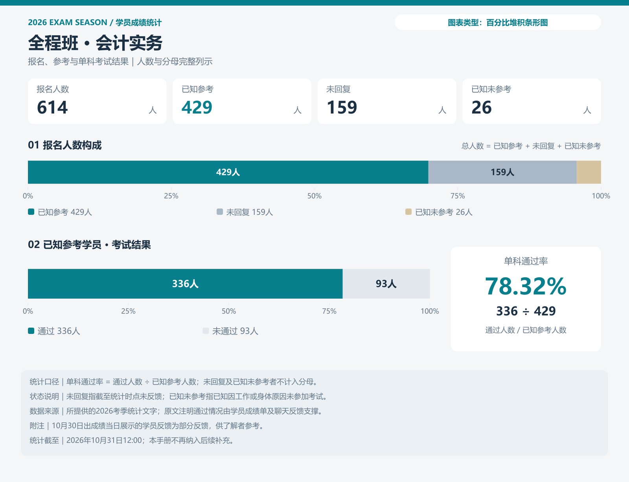Click the 未回复 159人 legend label

click(250, 212)
